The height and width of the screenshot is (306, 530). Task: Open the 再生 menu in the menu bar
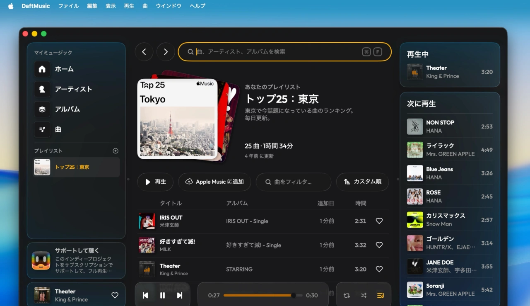coord(129,6)
